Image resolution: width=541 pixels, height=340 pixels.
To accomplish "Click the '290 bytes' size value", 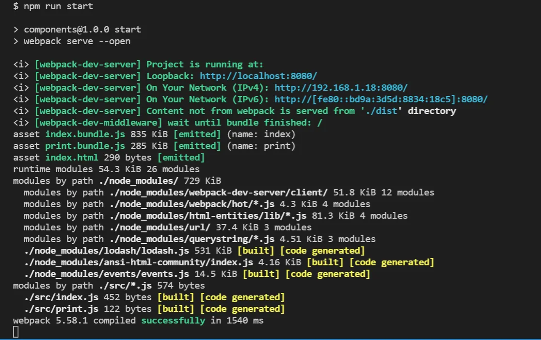I will pyautogui.click(x=127, y=158).
